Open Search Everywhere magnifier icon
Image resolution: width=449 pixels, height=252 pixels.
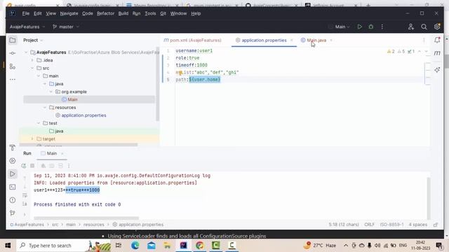coord(424,27)
